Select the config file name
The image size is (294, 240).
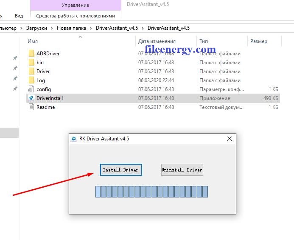pyautogui.click(x=44, y=89)
